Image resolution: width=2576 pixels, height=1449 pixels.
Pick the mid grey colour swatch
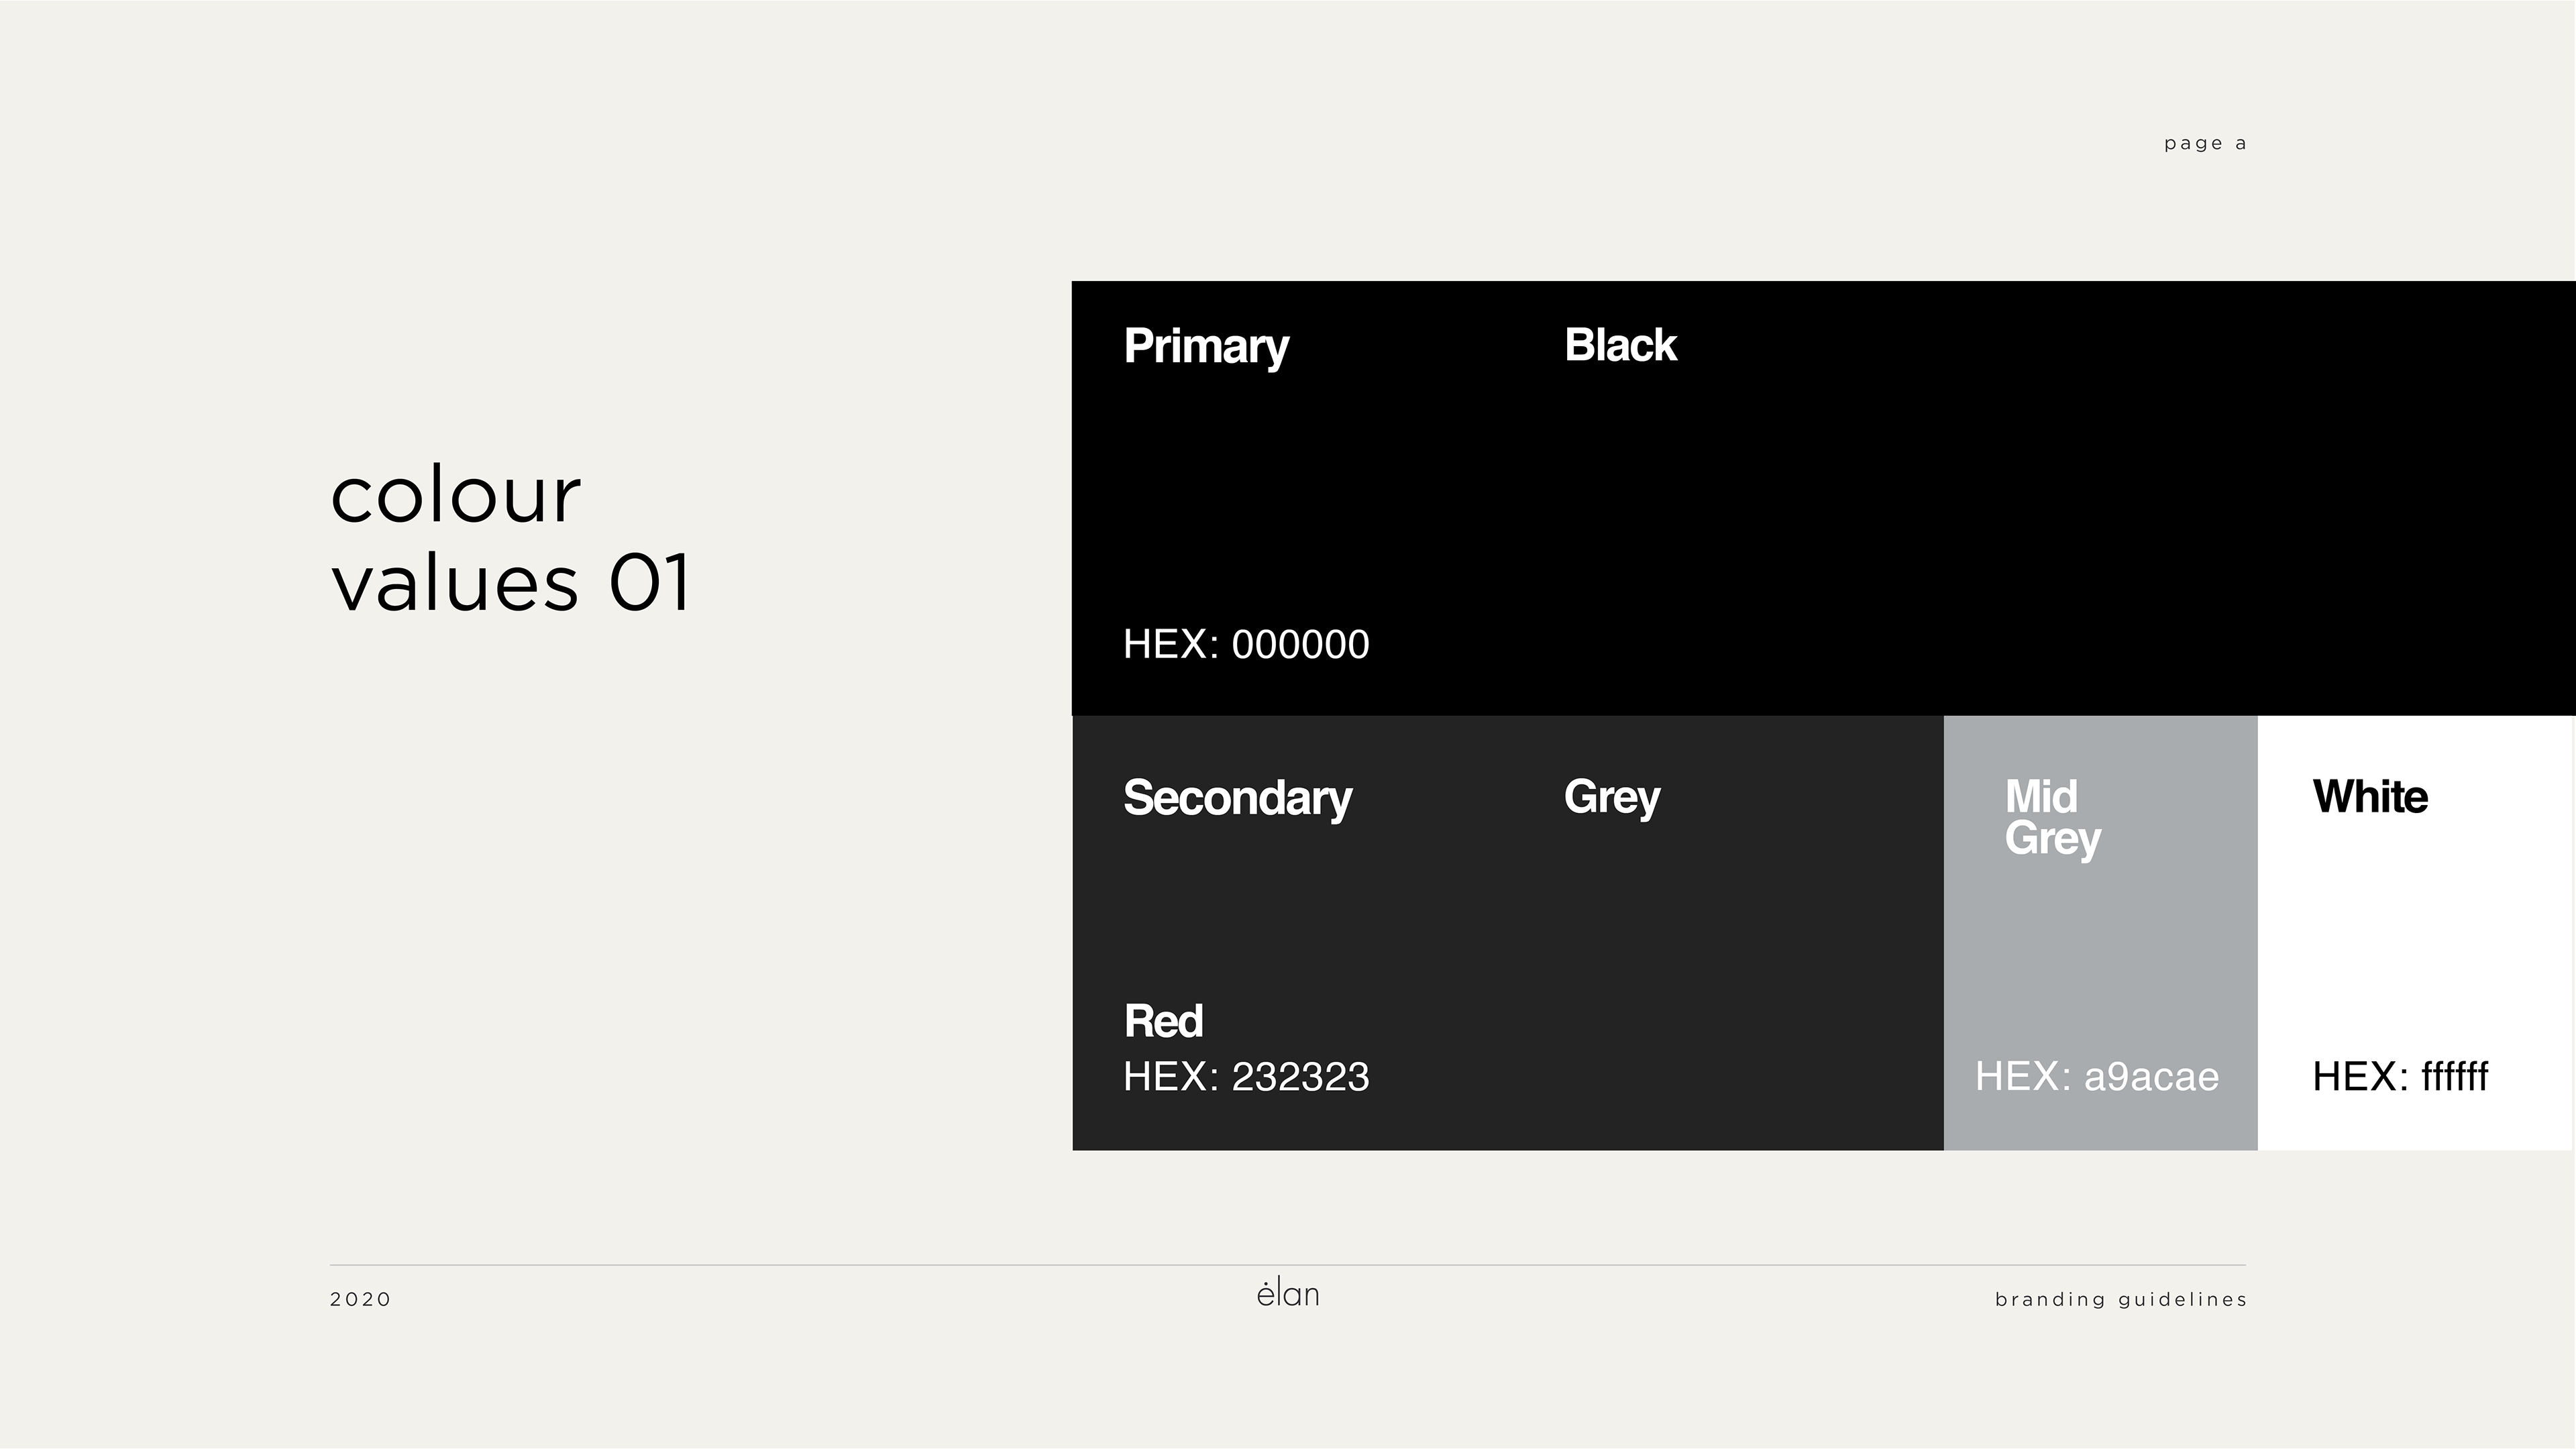pos(2100,950)
